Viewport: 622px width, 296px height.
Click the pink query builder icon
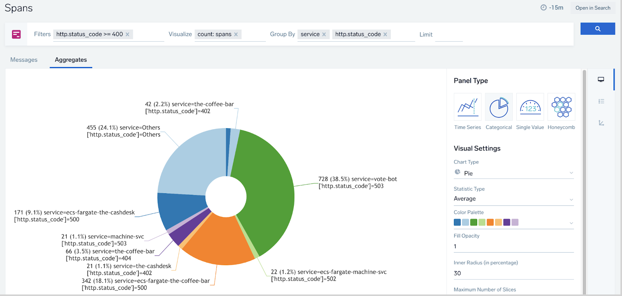coord(16,34)
